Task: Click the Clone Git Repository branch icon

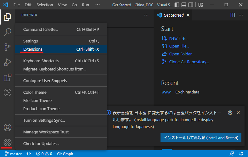Action: (164, 62)
